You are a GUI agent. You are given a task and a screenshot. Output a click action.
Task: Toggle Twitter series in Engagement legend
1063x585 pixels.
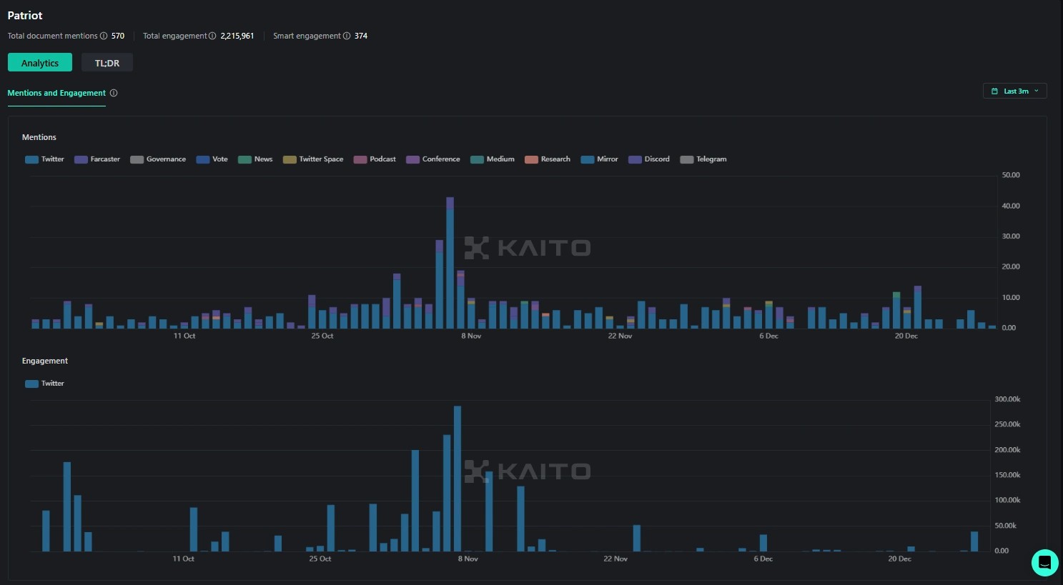coord(45,384)
